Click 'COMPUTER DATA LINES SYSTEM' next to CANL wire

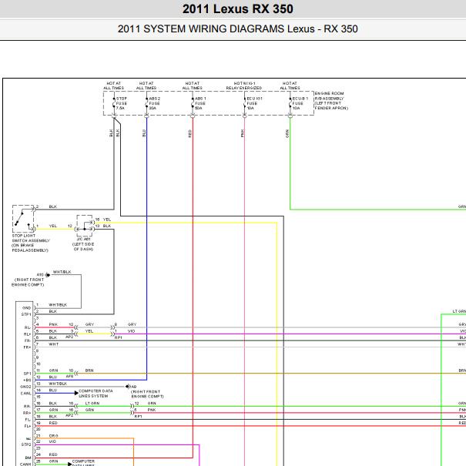(x=96, y=394)
